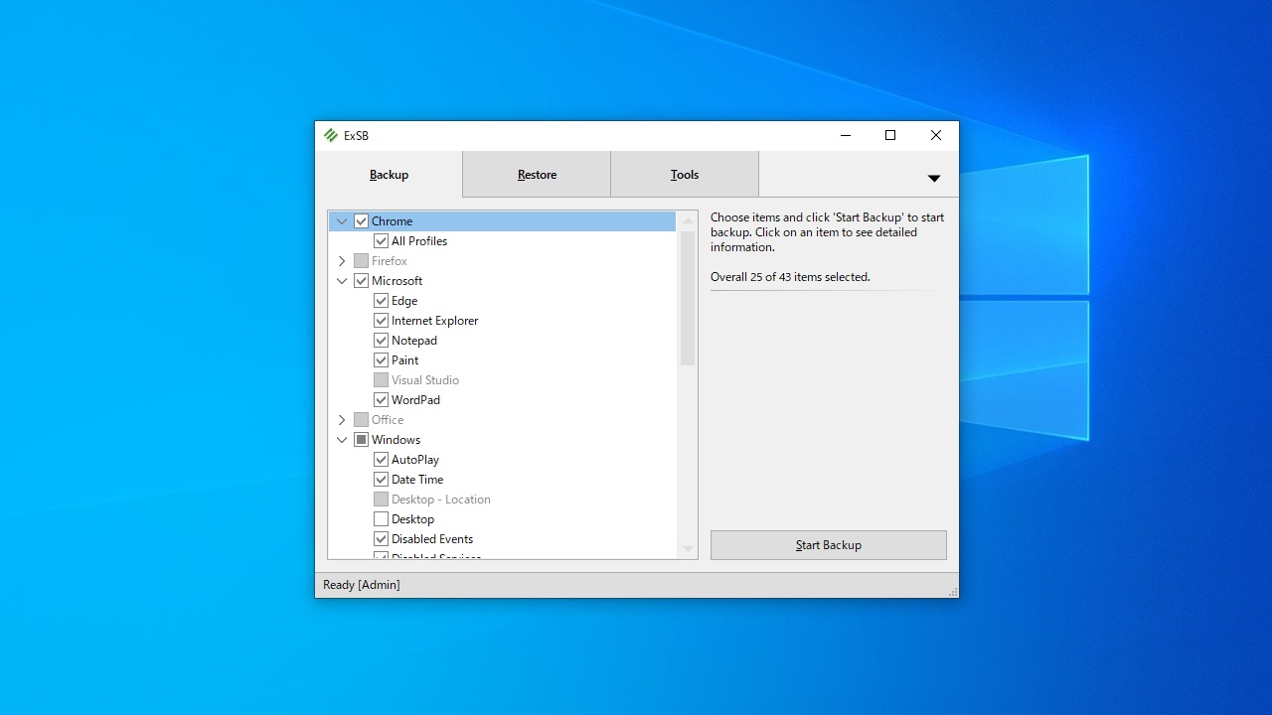
Task: Switch to the Restore tab
Action: (x=537, y=175)
